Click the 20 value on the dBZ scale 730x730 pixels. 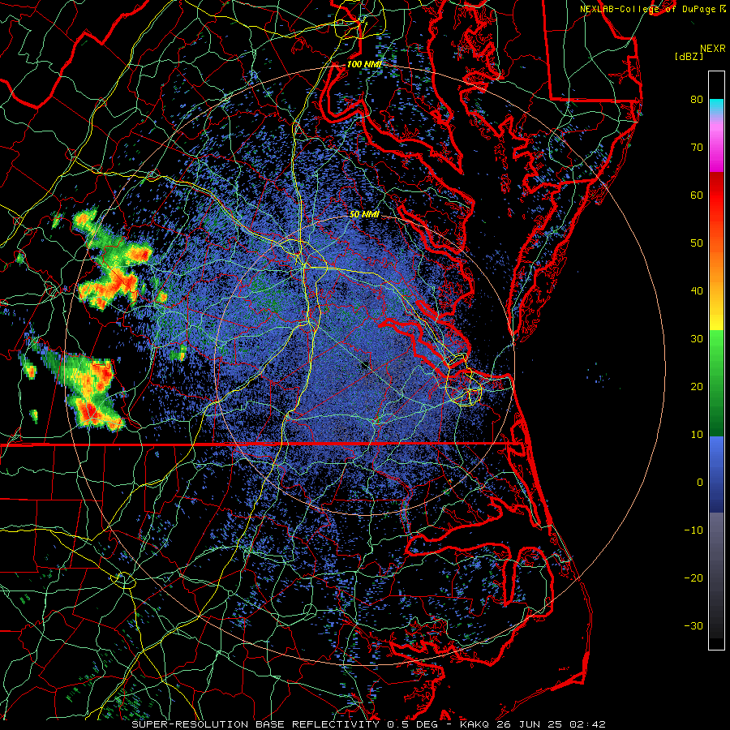point(697,386)
